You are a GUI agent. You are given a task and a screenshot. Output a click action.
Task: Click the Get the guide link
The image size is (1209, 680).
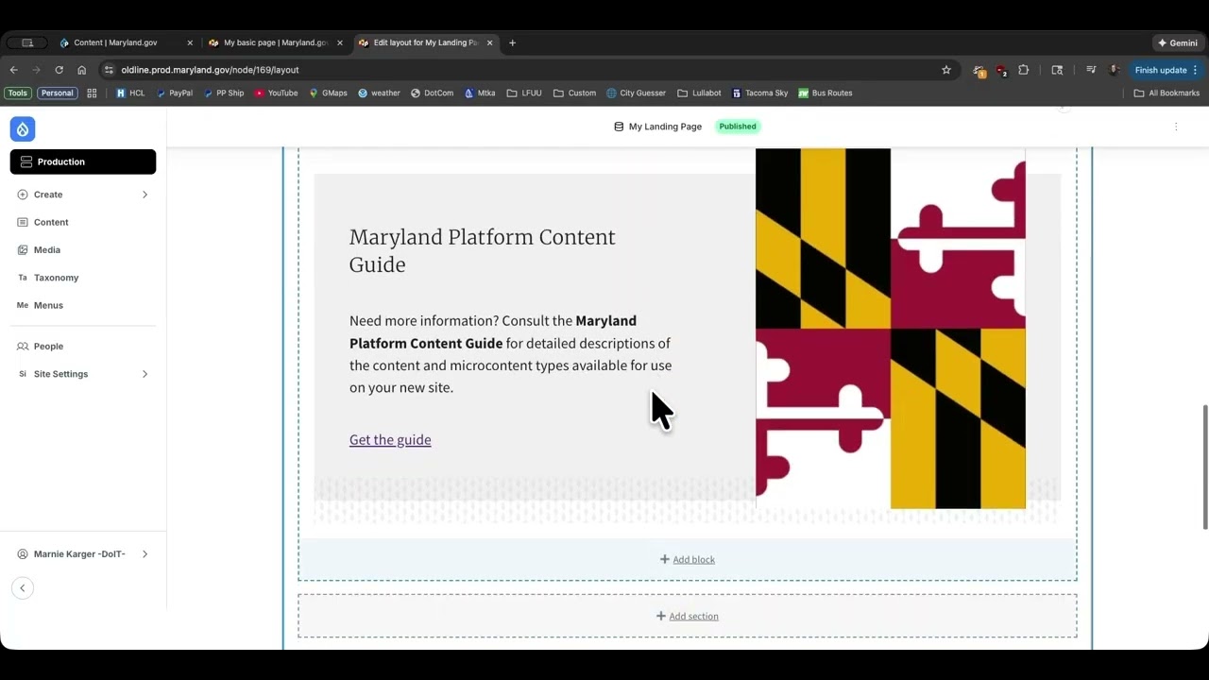(390, 439)
